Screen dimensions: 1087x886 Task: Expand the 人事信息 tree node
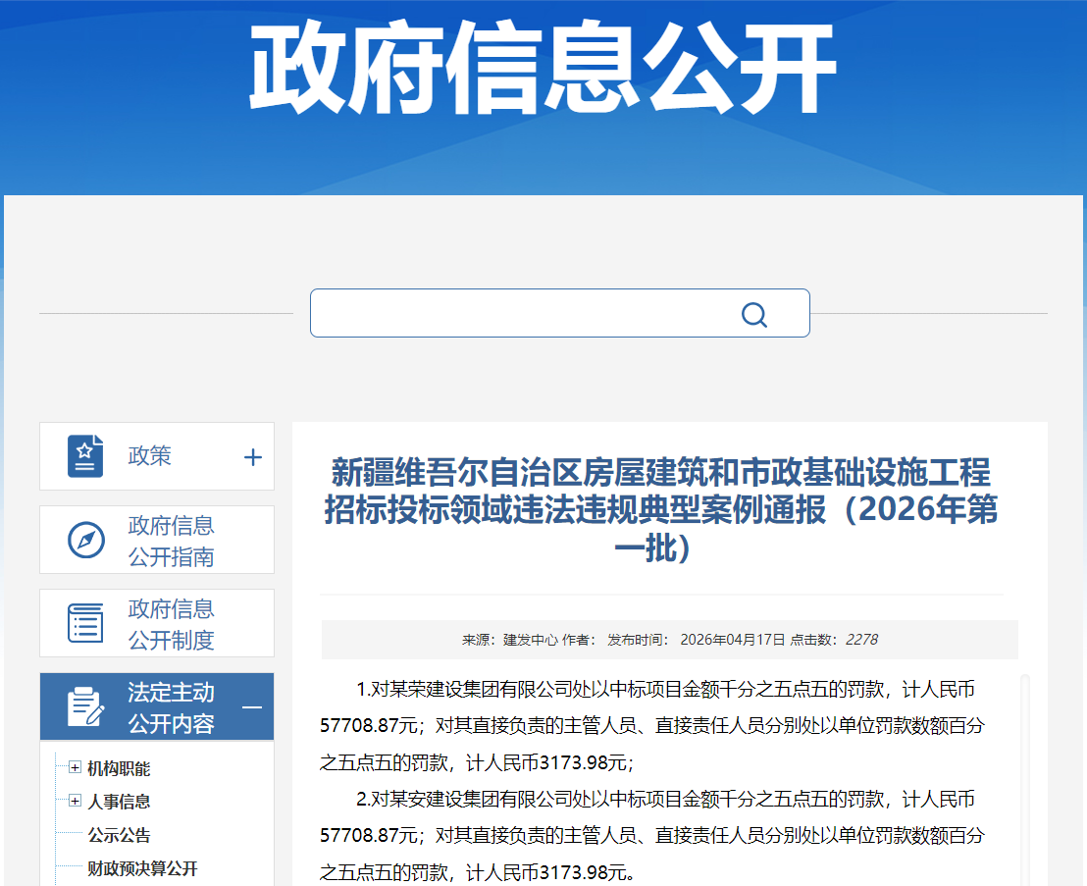click(75, 801)
